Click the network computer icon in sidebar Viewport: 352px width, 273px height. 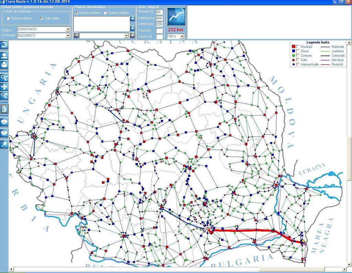[x=4, y=55]
